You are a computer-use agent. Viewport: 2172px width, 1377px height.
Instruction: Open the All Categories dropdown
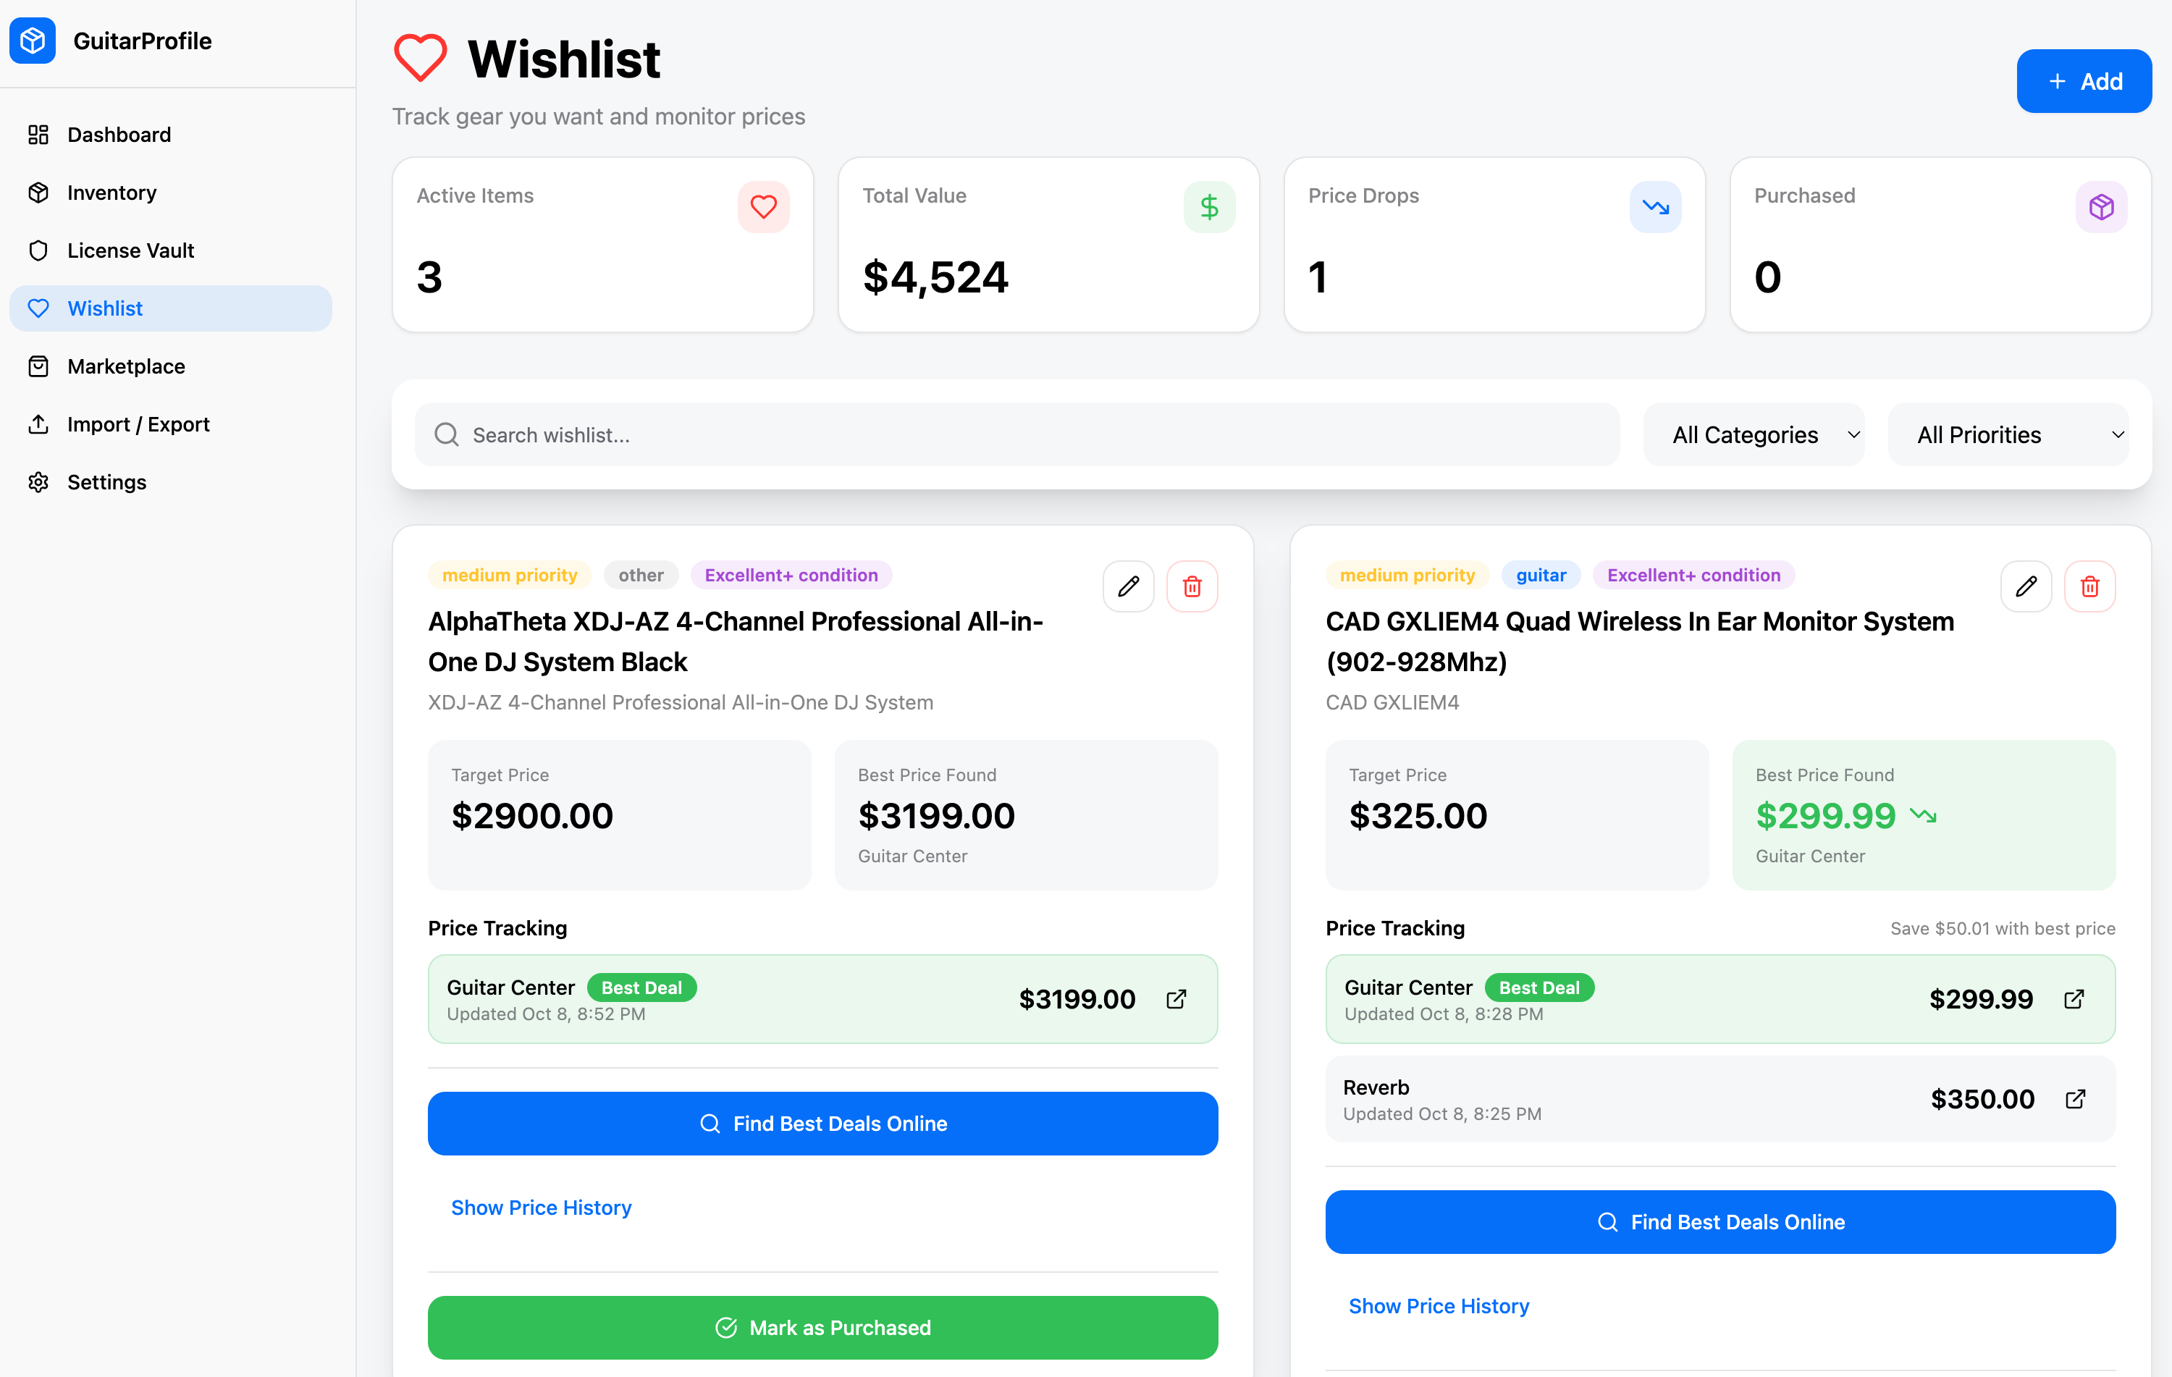pos(1754,434)
